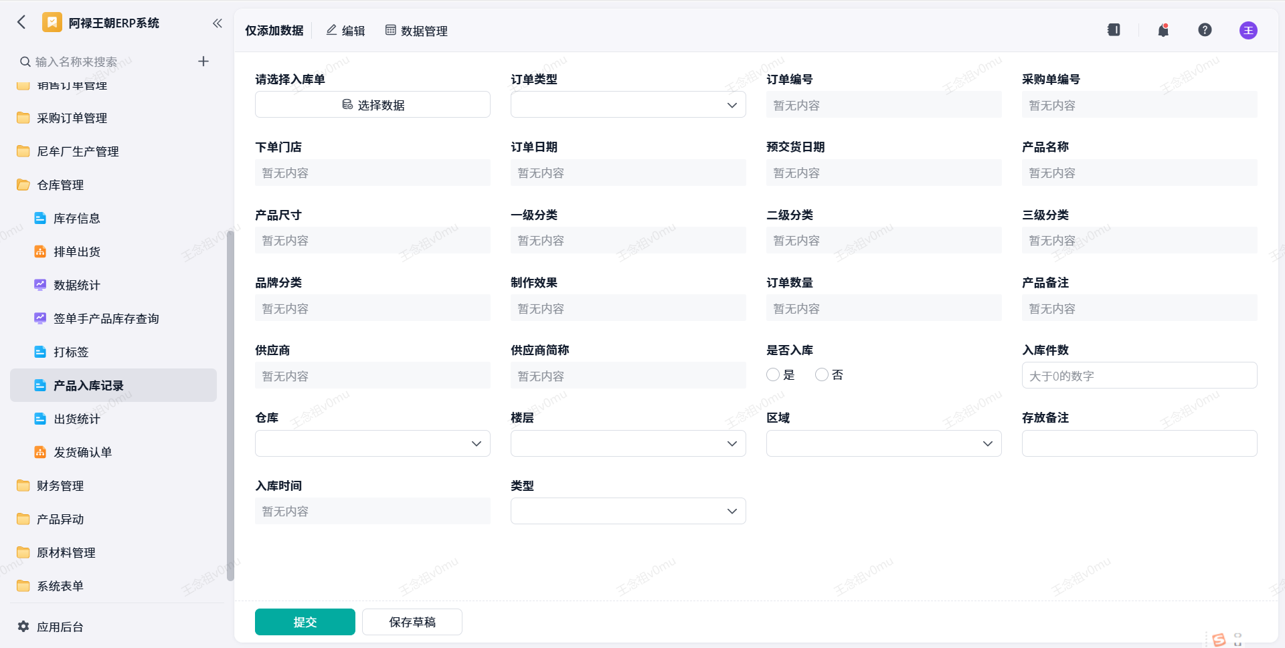1285x648 pixels.
Task: Click the 采购订单管理 folder icon
Action: tap(23, 118)
